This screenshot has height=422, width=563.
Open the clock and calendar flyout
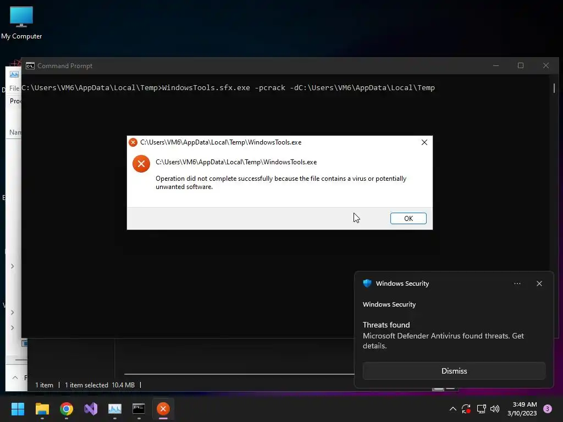[x=522, y=409]
